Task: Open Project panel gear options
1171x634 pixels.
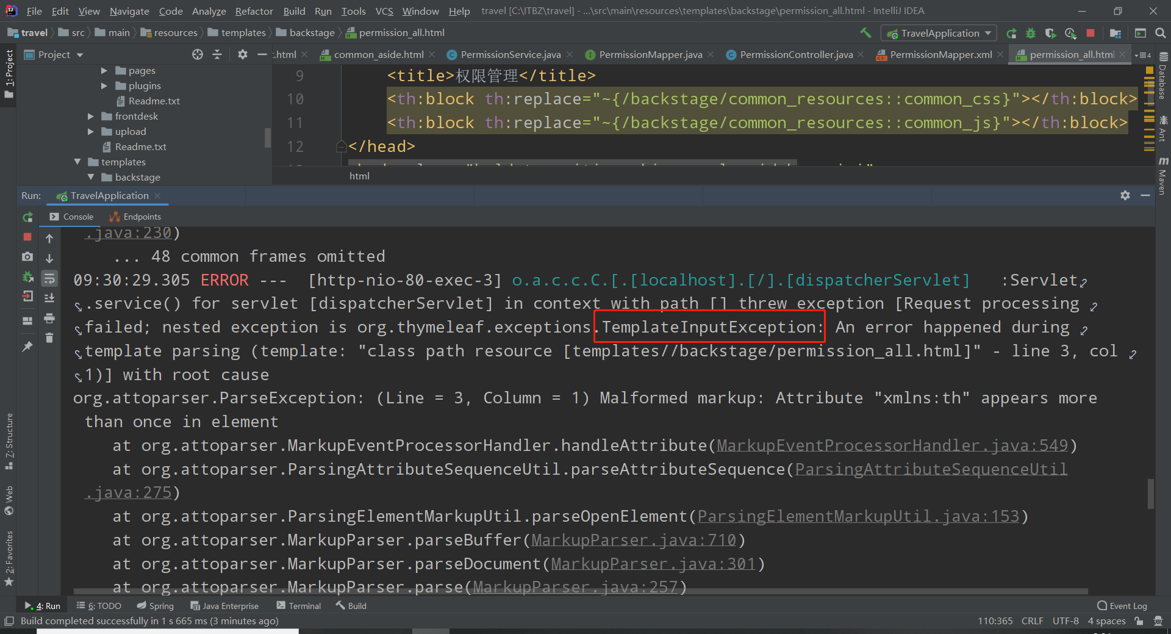Action: 243,54
